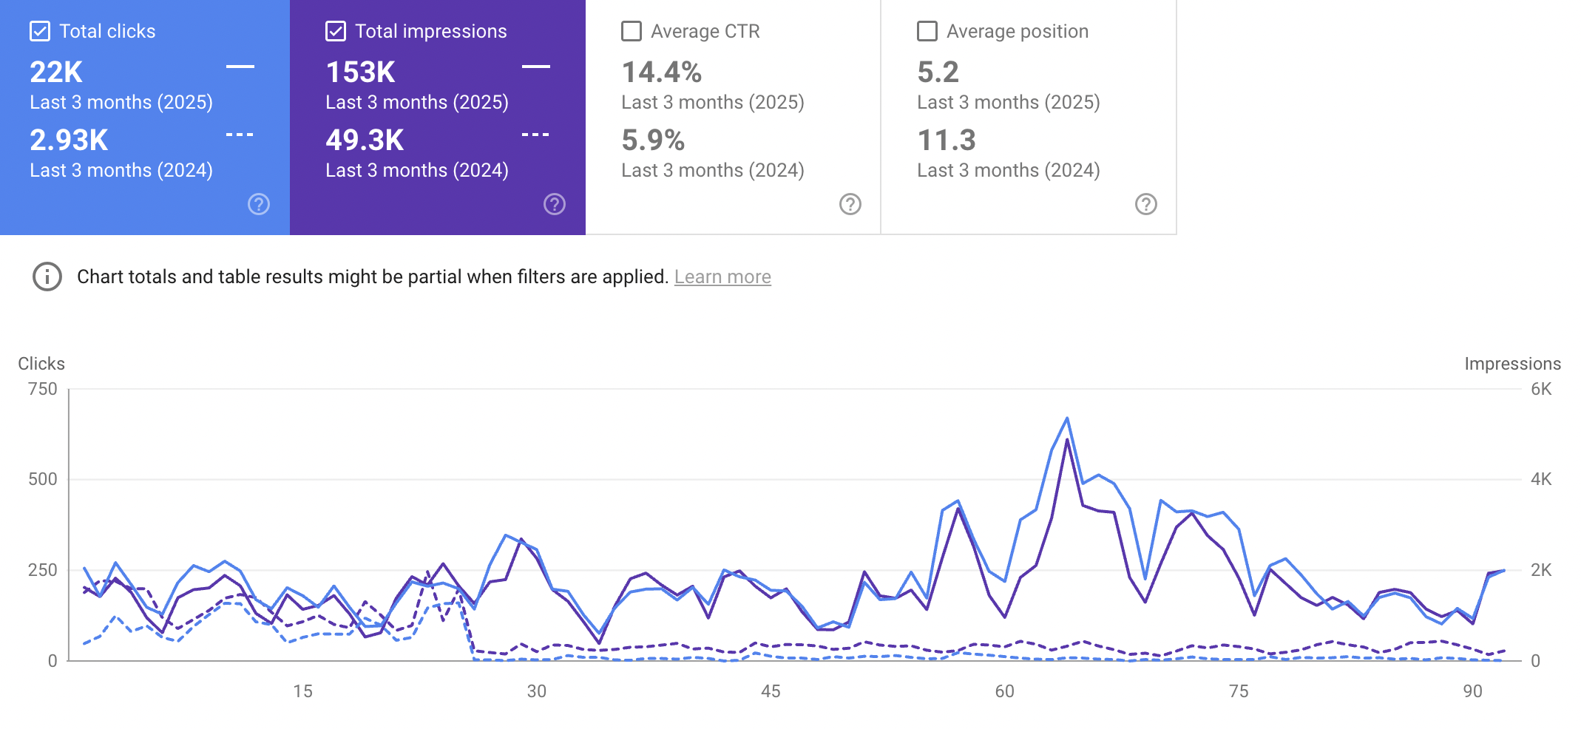Click day 30 on the chart x-axis
Screen dimensions: 1581x729
(537, 691)
